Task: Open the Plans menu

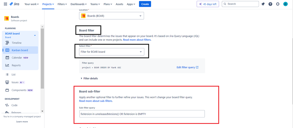Action: [x=108, y=4]
